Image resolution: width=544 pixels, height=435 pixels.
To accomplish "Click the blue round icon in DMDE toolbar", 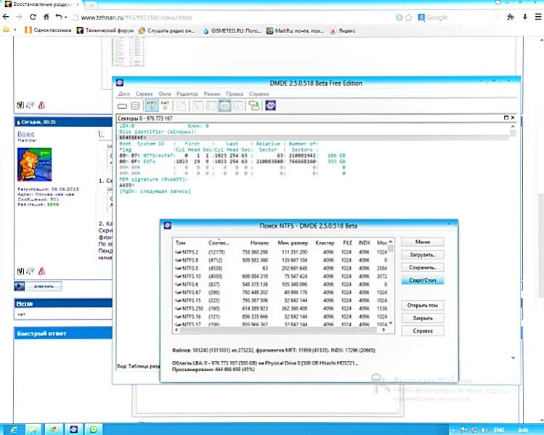I will pyautogui.click(x=270, y=105).
